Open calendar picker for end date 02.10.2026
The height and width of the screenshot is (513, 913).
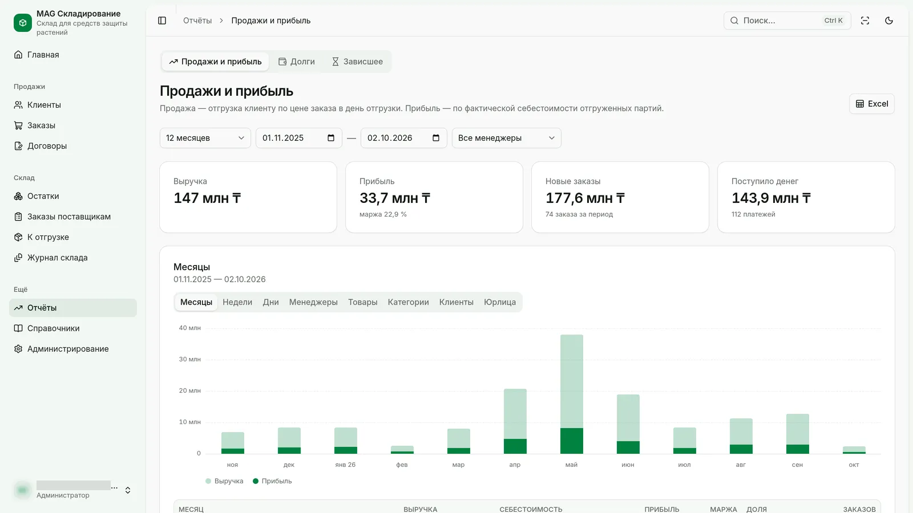click(x=436, y=138)
